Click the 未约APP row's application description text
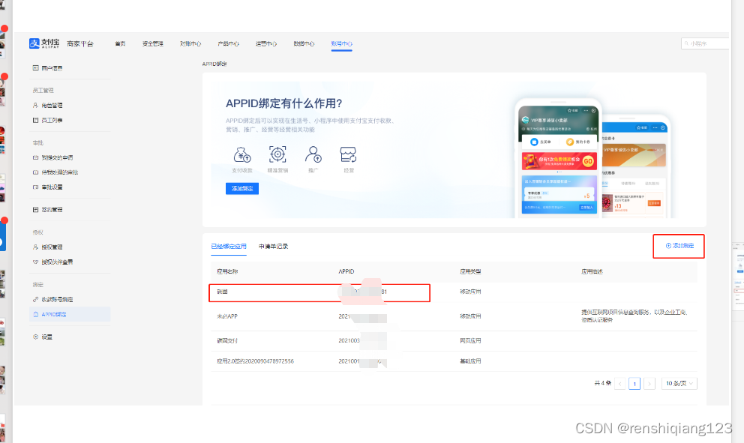Viewport: 744px width, 443px height. (x=634, y=316)
